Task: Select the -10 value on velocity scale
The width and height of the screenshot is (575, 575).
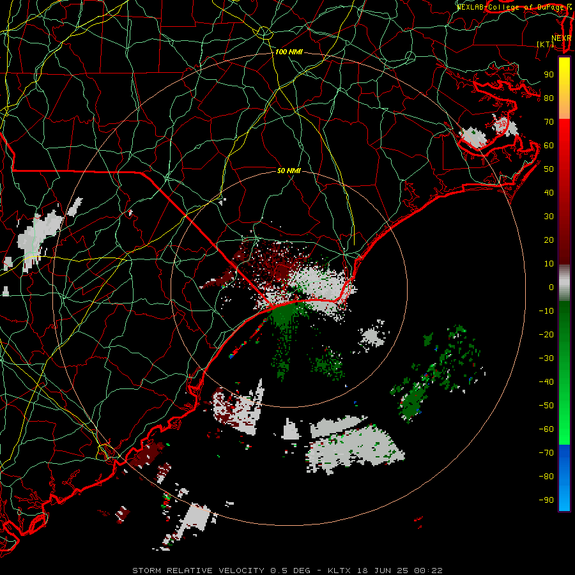Action: 546,311
